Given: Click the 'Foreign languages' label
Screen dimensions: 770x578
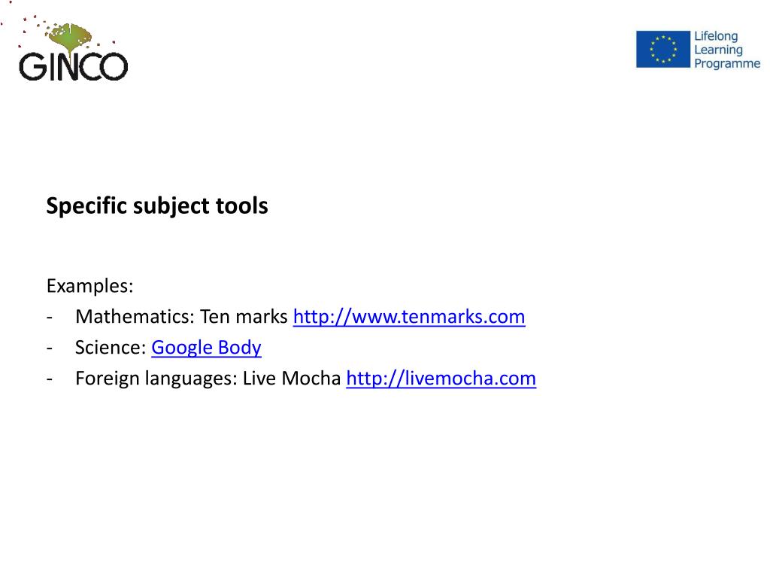Looking at the screenshot, I should point(155,379).
